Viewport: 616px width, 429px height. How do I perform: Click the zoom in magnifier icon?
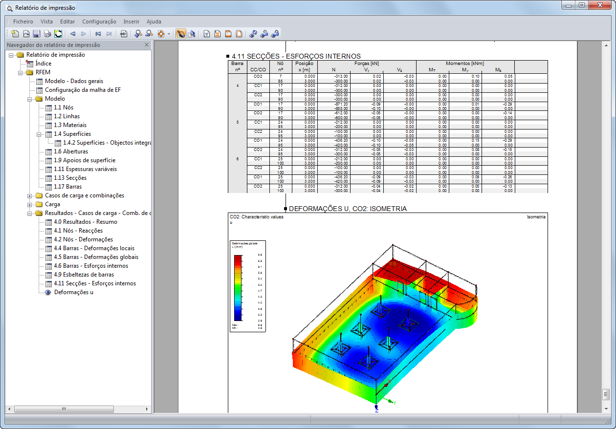[x=138, y=34]
